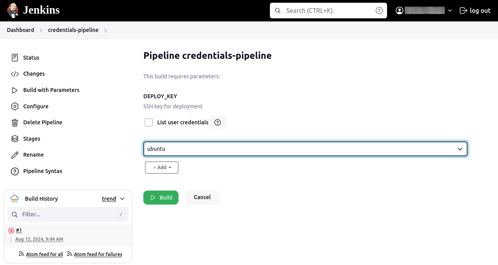Click the Status document icon
498x265 pixels.
pos(15,58)
